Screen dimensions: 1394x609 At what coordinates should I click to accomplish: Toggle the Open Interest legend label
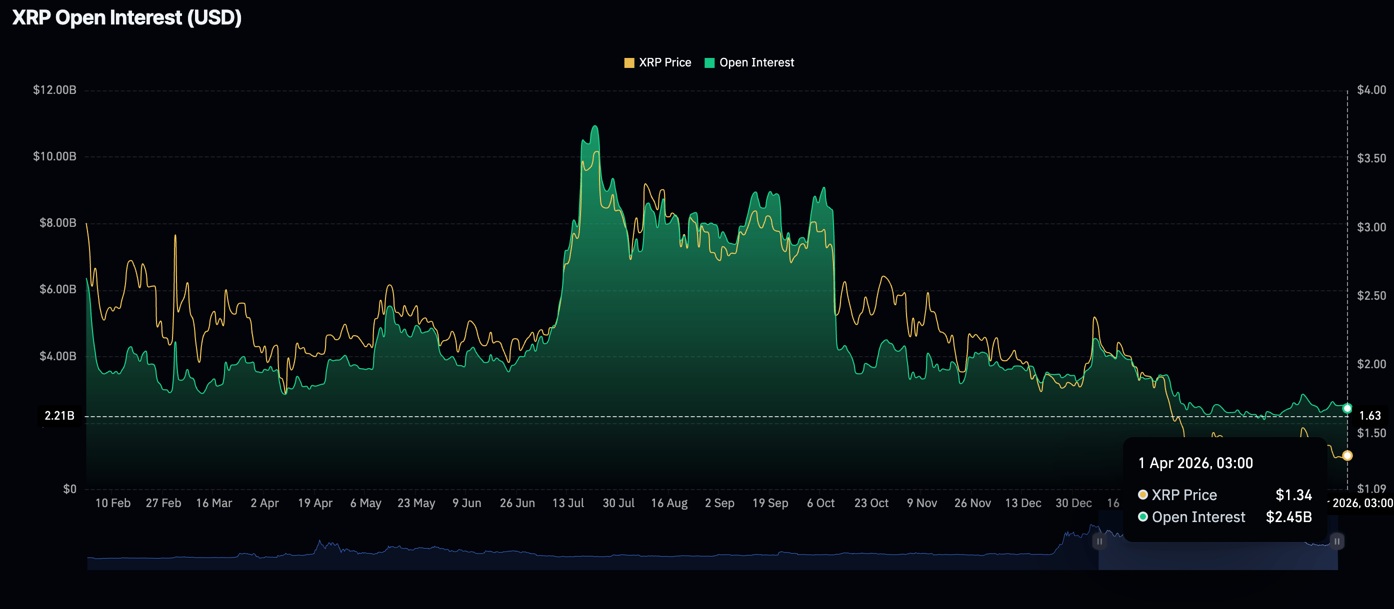coord(756,63)
